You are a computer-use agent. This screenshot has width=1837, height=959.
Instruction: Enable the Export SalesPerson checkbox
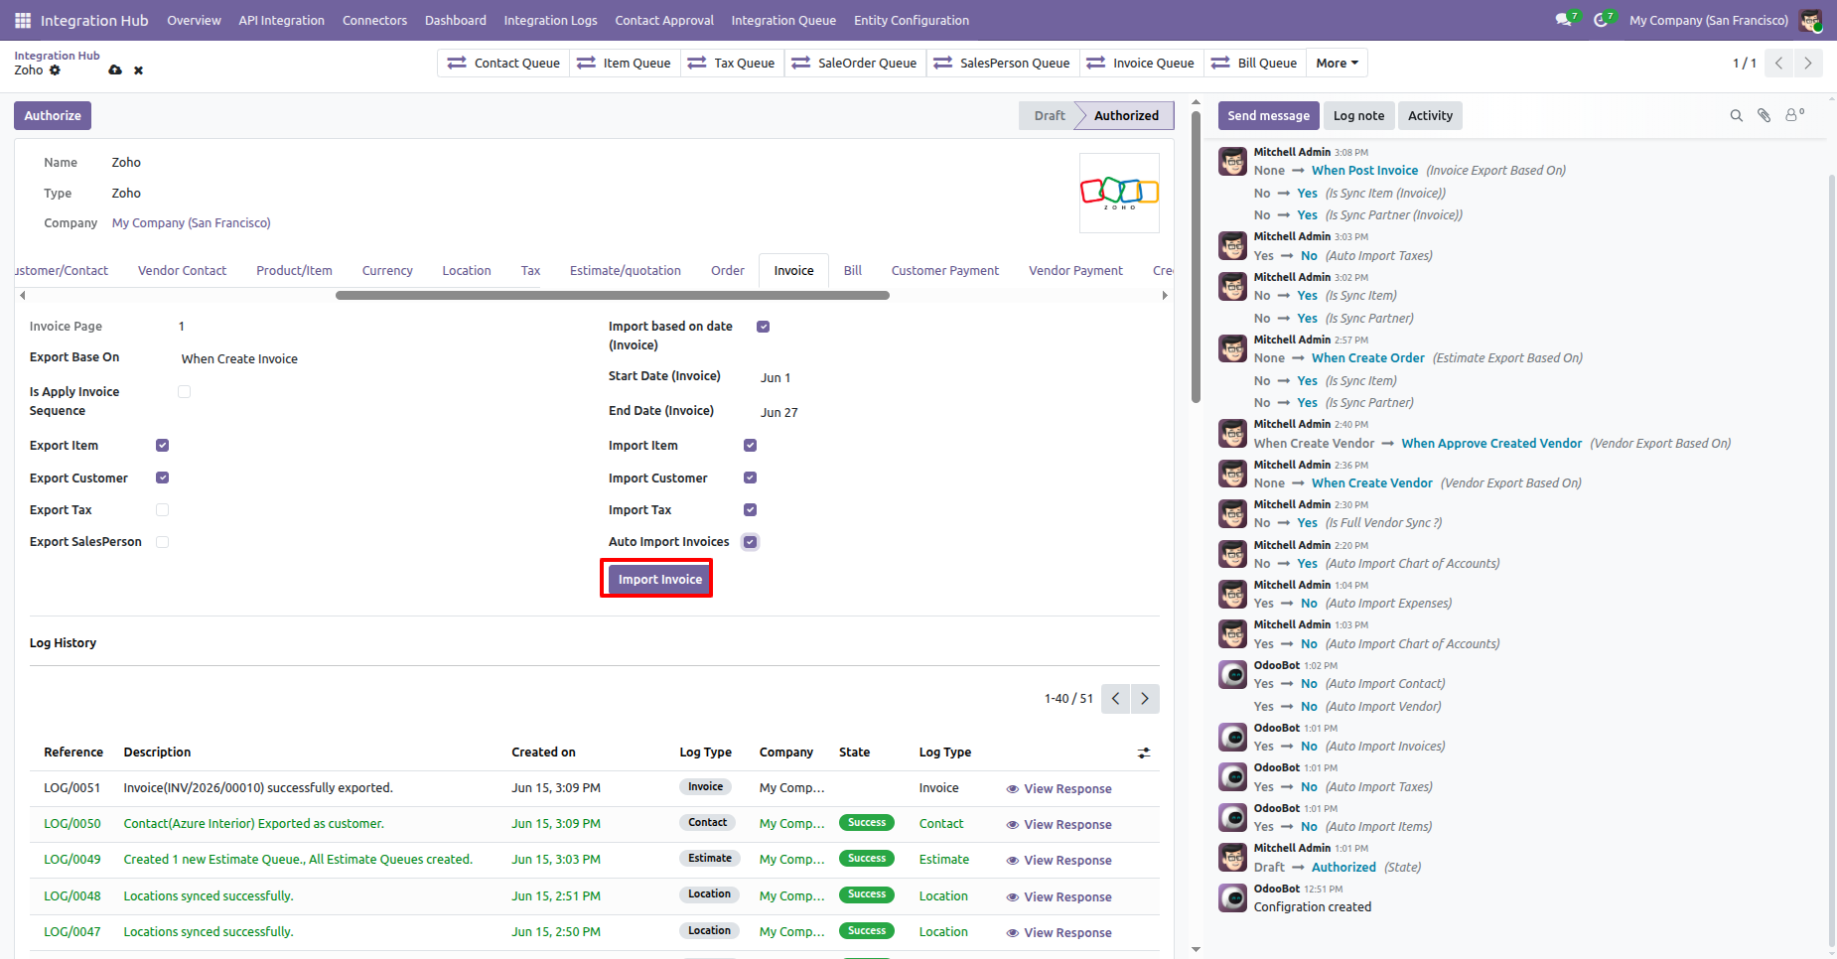click(x=162, y=542)
